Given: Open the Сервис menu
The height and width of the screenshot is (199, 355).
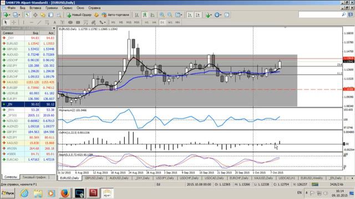Looking at the screenshot, I should pyautogui.click(x=67, y=8).
